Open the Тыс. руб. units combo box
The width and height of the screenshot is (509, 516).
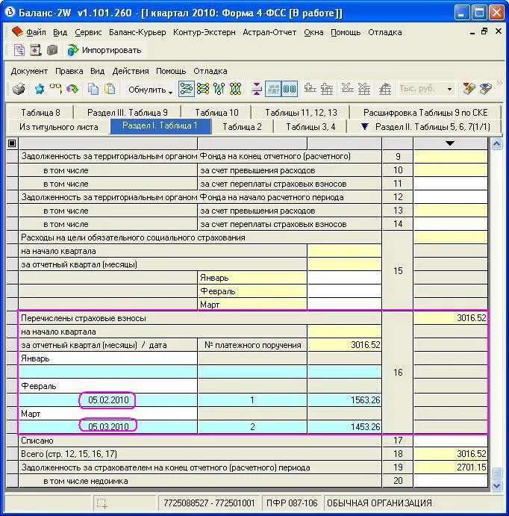tap(426, 89)
